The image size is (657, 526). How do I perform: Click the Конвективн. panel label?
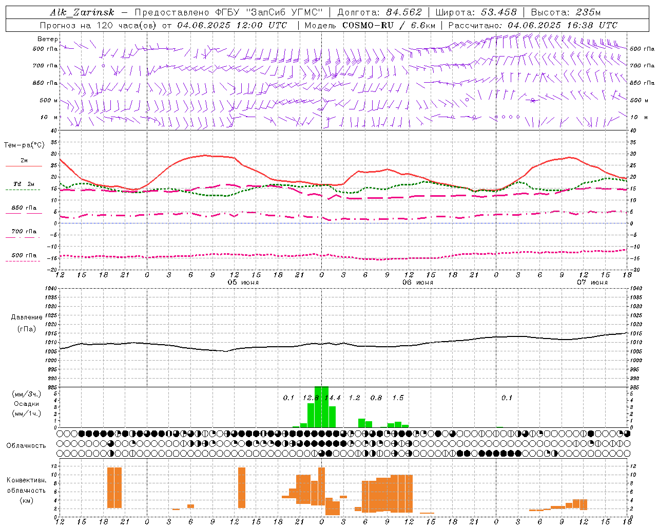click(x=27, y=480)
